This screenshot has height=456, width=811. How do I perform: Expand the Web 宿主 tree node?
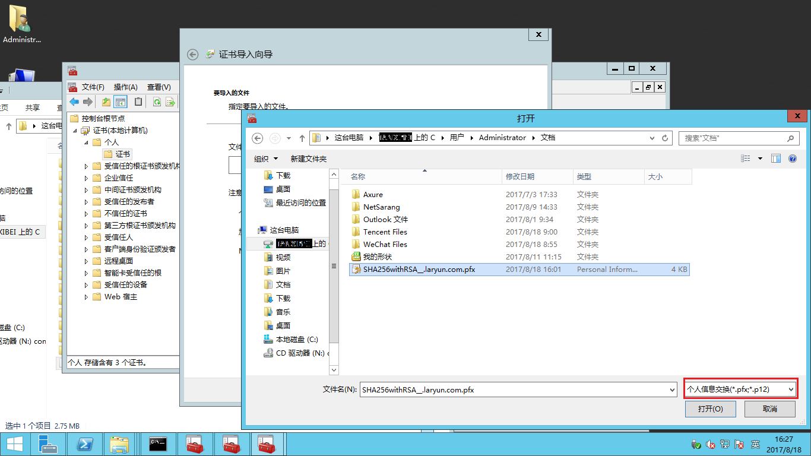(87, 297)
